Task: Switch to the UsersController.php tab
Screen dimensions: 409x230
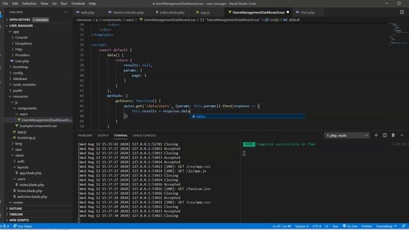Action: click(128, 12)
